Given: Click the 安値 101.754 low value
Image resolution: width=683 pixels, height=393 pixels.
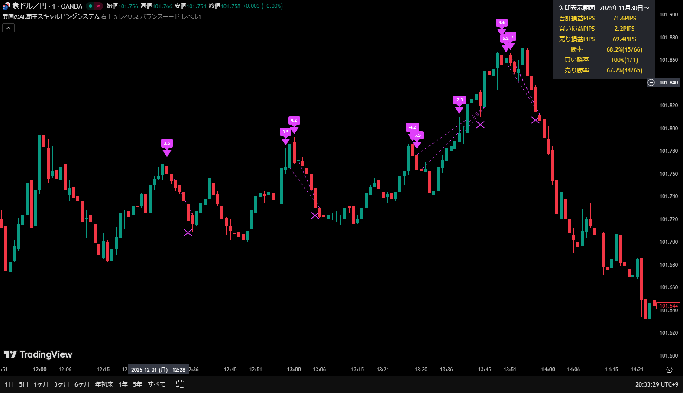Looking at the screenshot, I should [191, 6].
